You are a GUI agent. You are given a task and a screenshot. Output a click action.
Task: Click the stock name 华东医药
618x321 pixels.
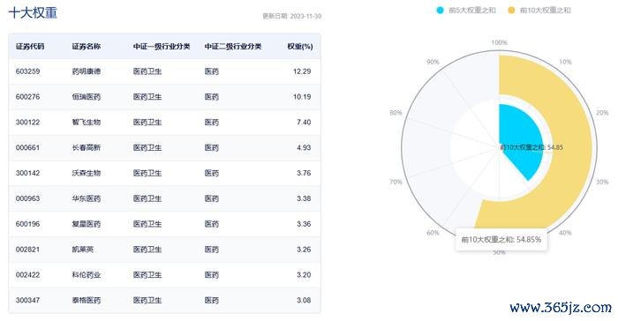coord(86,198)
